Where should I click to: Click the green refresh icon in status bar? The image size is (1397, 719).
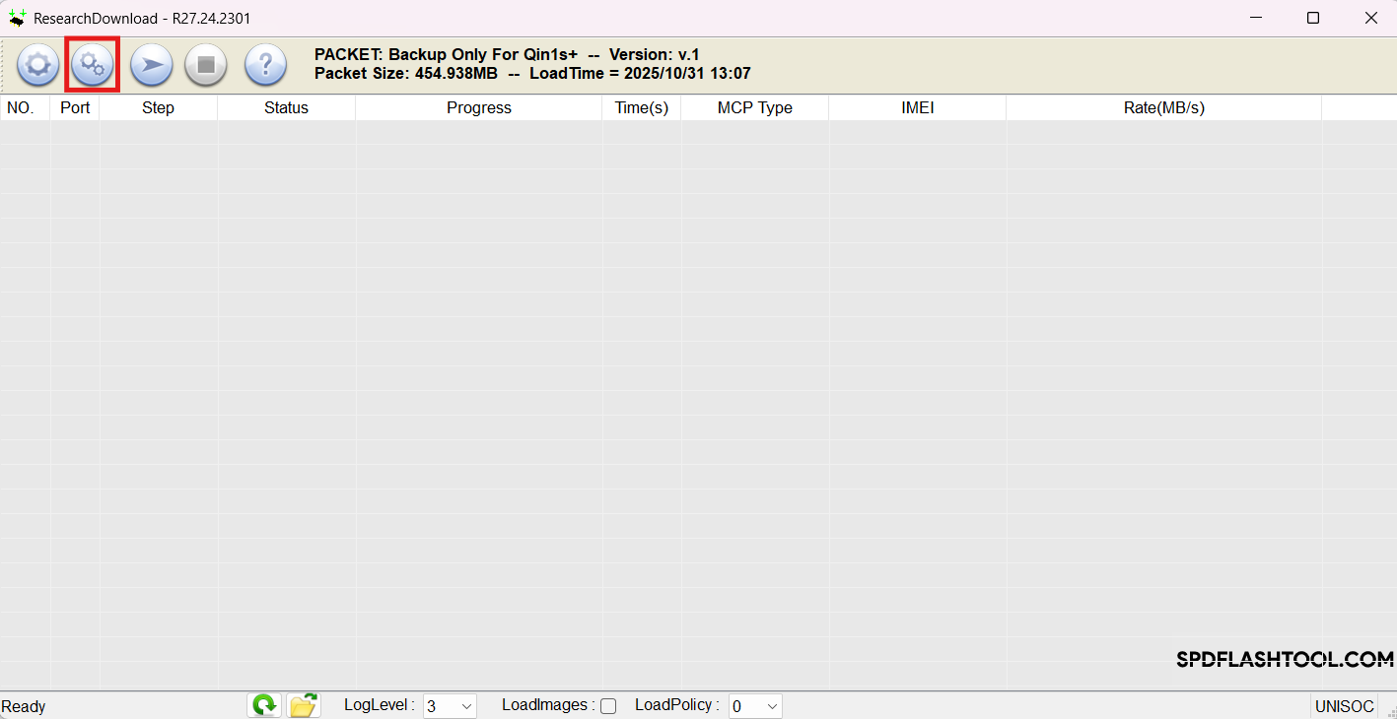tap(264, 705)
